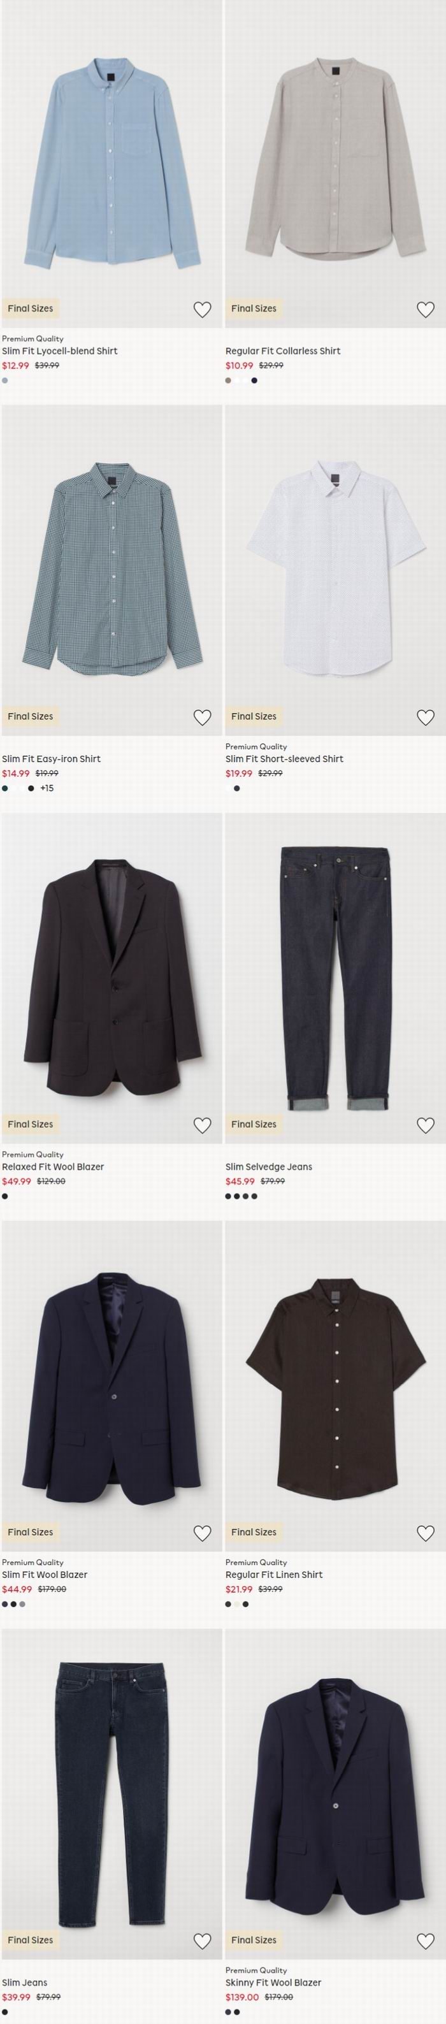The height and width of the screenshot is (2024, 446).
Task: Open Regular Fit Collarless Shirt title link
Action: [x=283, y=351]
